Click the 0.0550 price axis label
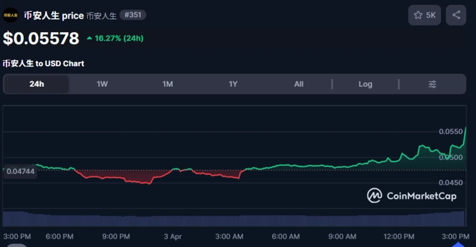 451,131
